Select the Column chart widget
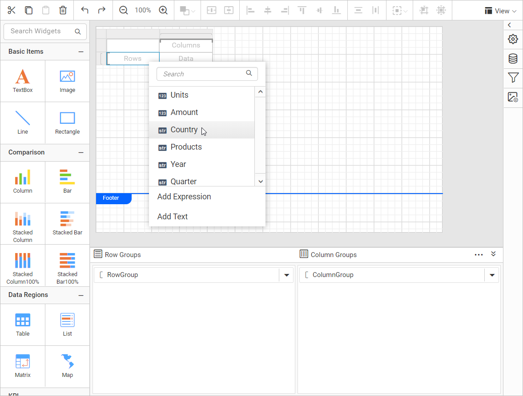Viewport: 523px width, 396px height. click(x=23, y=182)
